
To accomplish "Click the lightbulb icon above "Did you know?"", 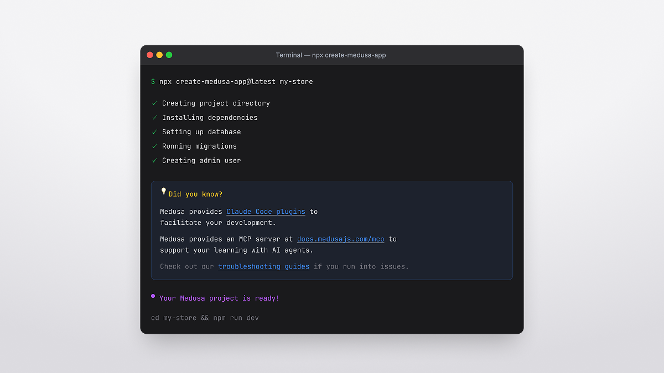I will coord(163,191).
